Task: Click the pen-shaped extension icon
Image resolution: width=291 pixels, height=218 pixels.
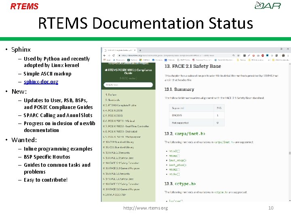Action: point(249,55)
